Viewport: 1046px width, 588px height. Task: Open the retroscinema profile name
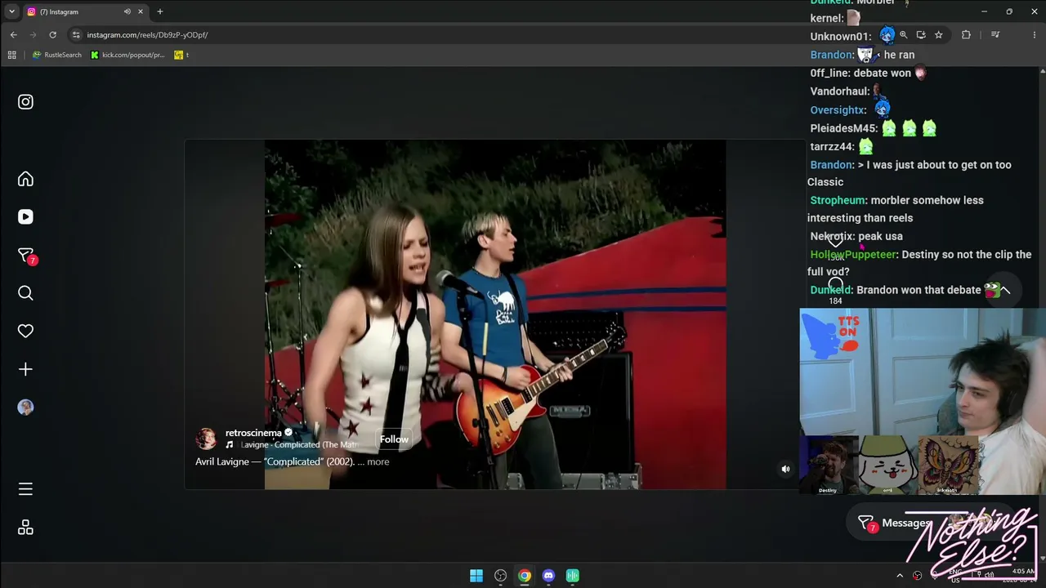click(253, 433)
